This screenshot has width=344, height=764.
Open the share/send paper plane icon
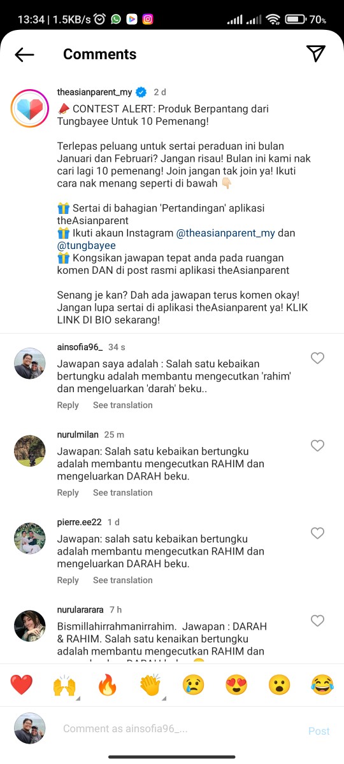click(316, 54)
